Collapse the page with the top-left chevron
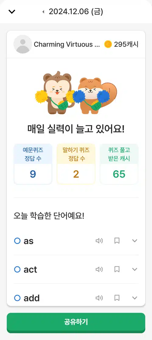This screenshot has width=152, height=340. click(12, 12)
